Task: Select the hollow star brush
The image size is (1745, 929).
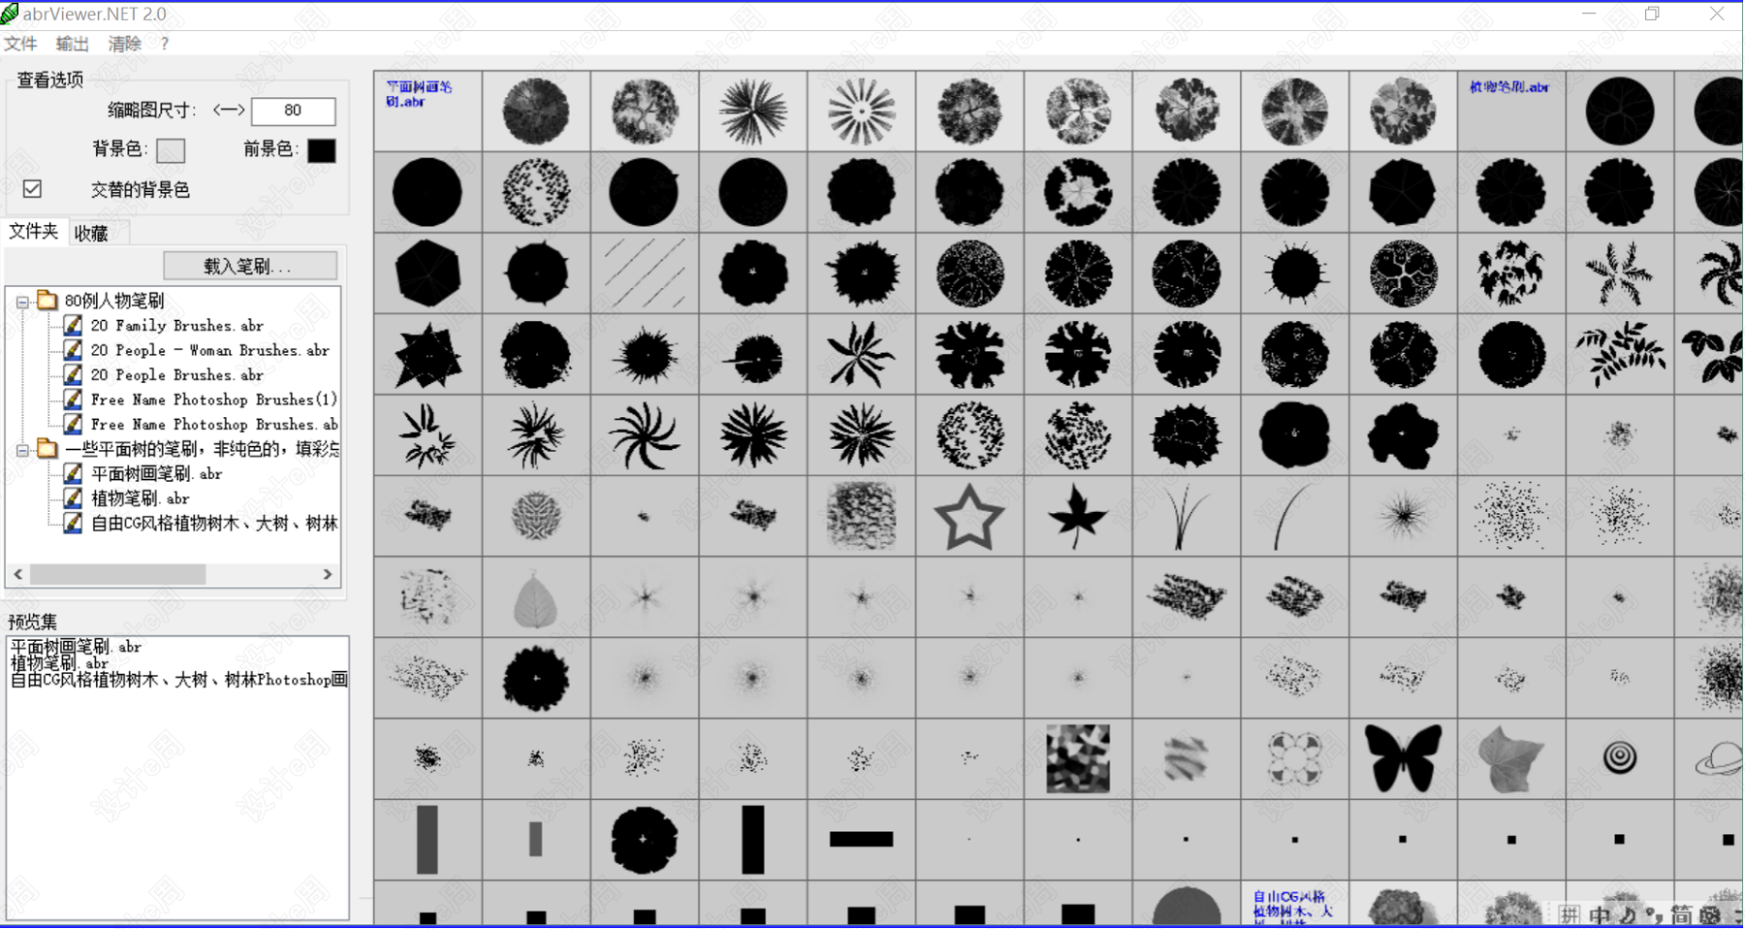Action: tap(969, 517)
